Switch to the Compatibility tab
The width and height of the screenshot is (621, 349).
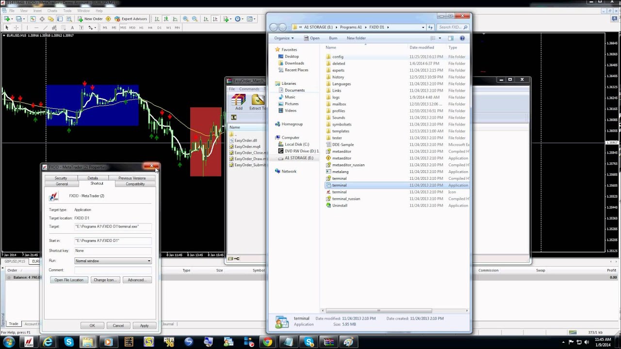[x=135, y=184]
